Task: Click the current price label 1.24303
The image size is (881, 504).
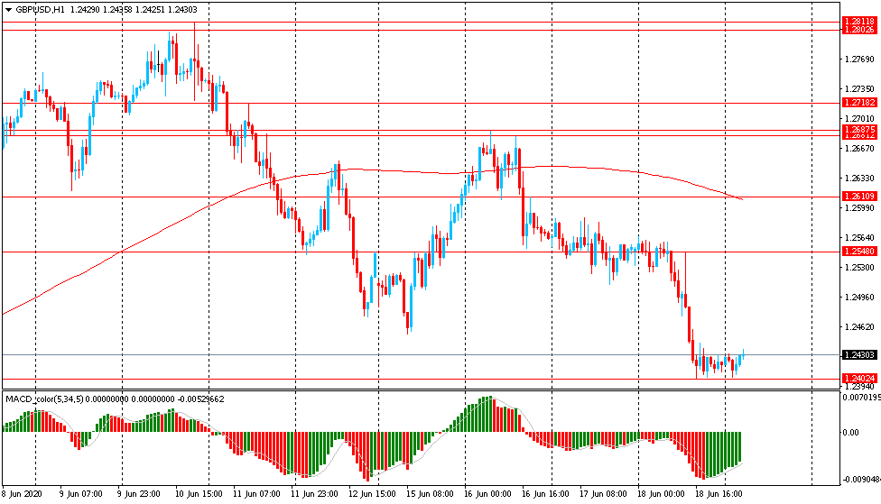Action: [x=859, y=354]
